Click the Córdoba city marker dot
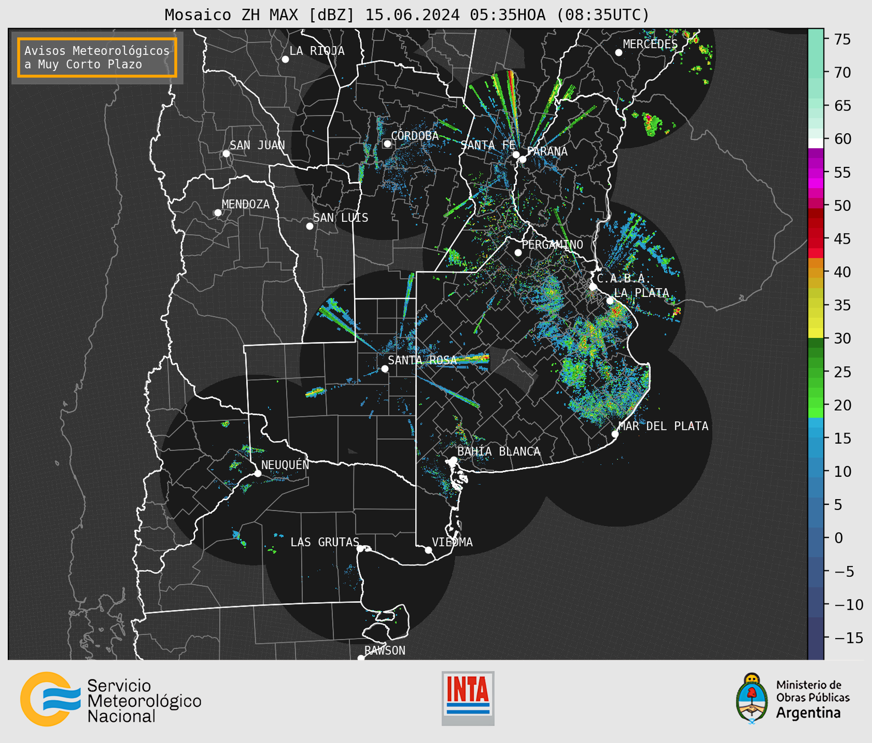This screenshot has width=872, height=743. click(387, 144)
